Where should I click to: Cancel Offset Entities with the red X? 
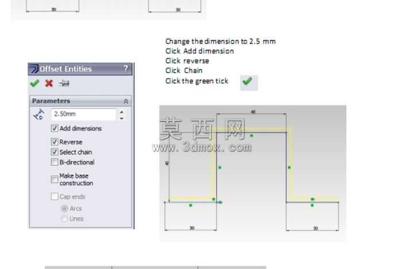pyautogui.click(x=49, y=83)
